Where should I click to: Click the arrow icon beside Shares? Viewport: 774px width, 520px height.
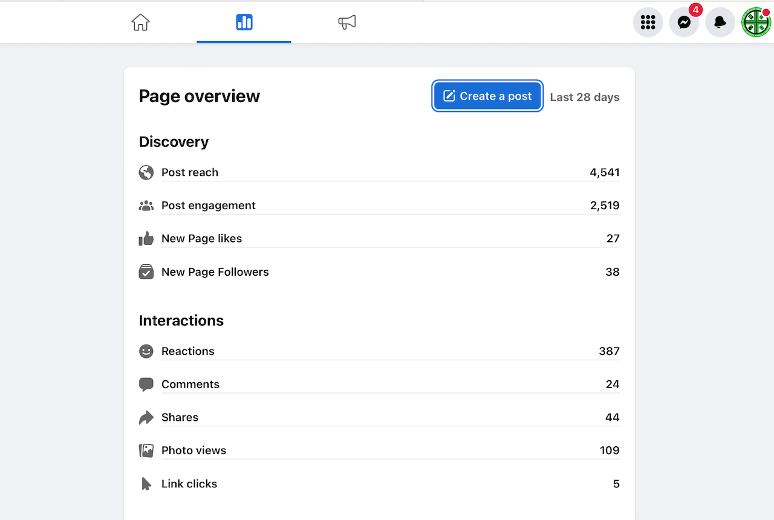tap(146, 417)
